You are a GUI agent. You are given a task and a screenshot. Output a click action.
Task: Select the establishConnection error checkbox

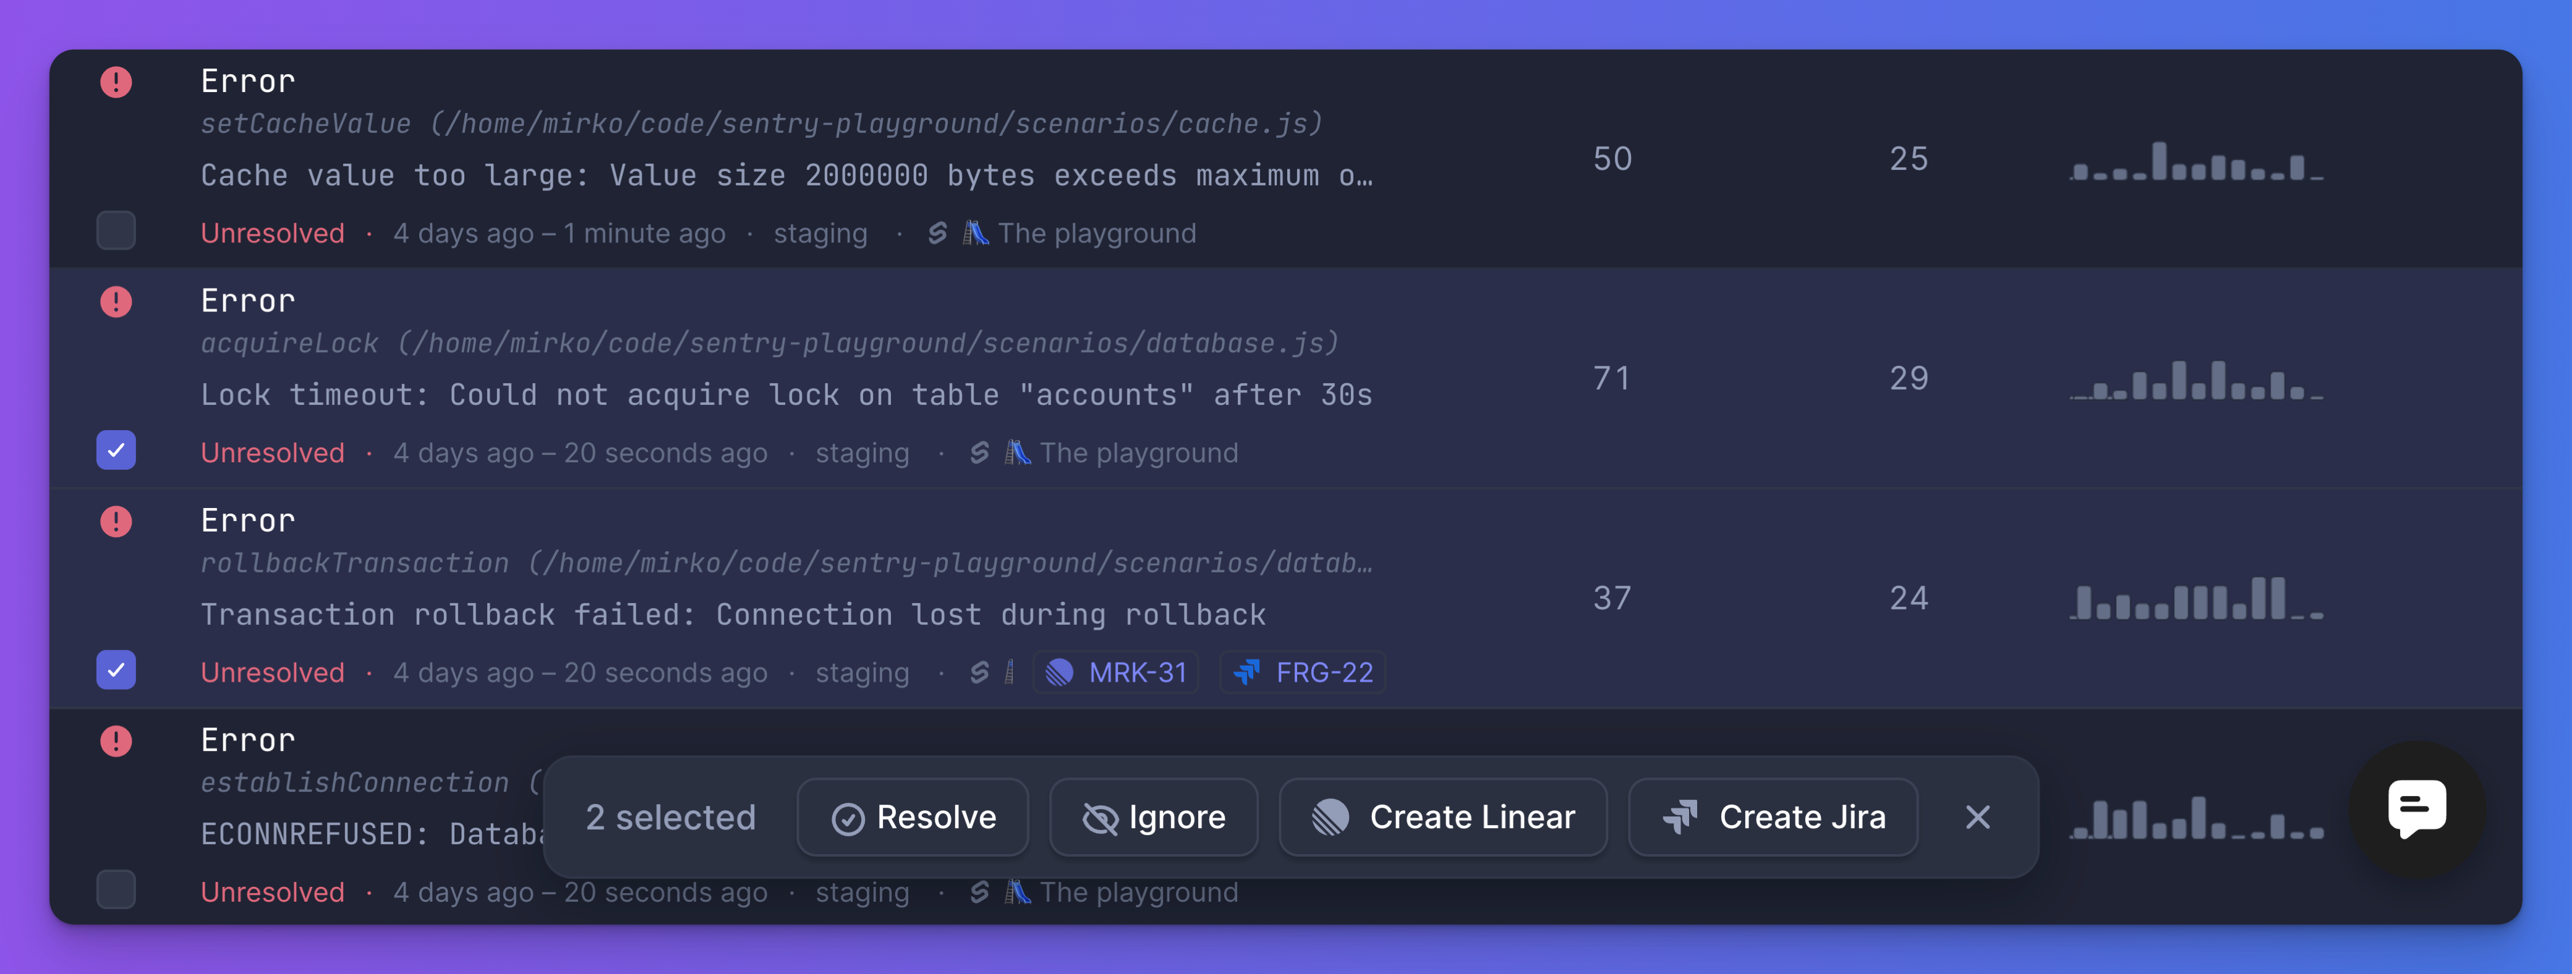(116, 889)
